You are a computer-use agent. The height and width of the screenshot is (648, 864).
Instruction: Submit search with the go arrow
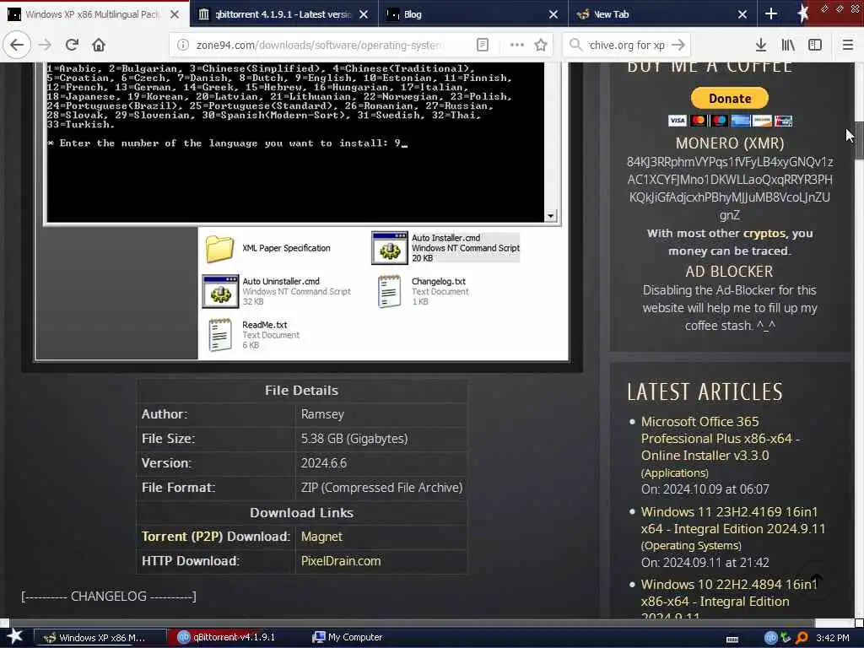coord(679,45)
